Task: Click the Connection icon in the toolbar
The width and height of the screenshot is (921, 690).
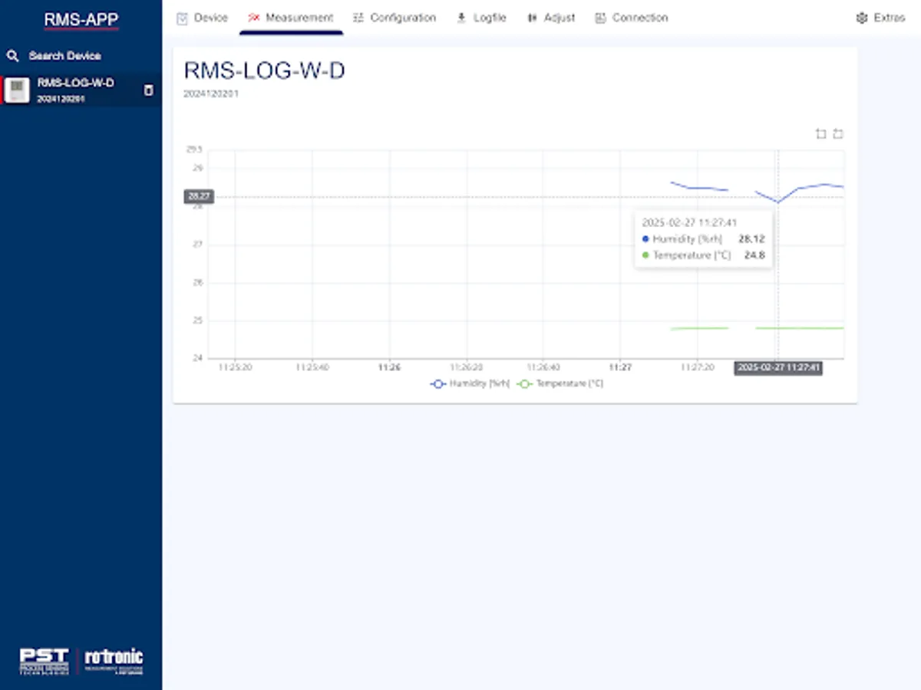Action: pyautogui.click(x=600, y=18)
